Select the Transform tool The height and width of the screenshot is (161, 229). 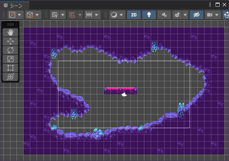coord(11,77)
